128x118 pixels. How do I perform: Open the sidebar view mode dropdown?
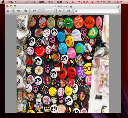(10, 11)
